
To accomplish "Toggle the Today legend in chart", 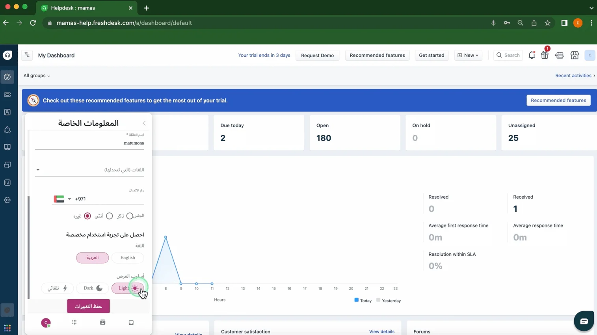I will (363, 300).
